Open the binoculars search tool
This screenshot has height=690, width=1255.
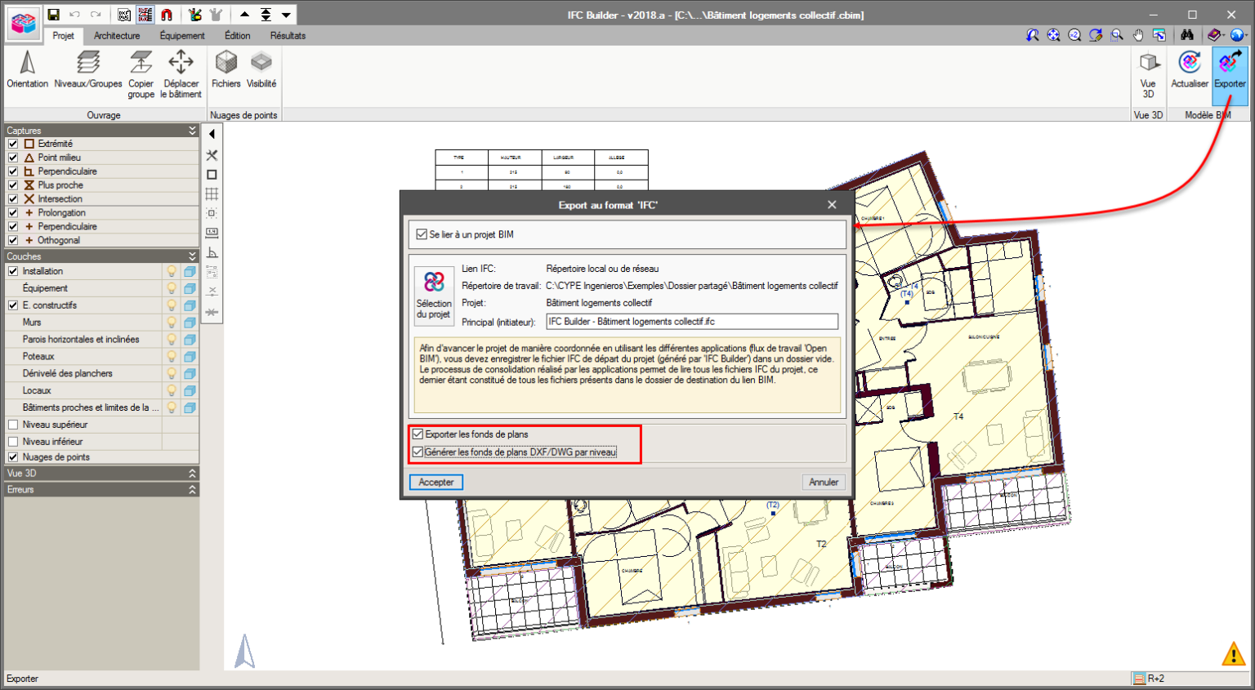pyautogui.click(x=1187, y=35)
